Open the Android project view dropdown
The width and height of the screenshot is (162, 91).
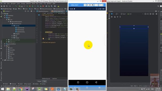pos(7,11)
